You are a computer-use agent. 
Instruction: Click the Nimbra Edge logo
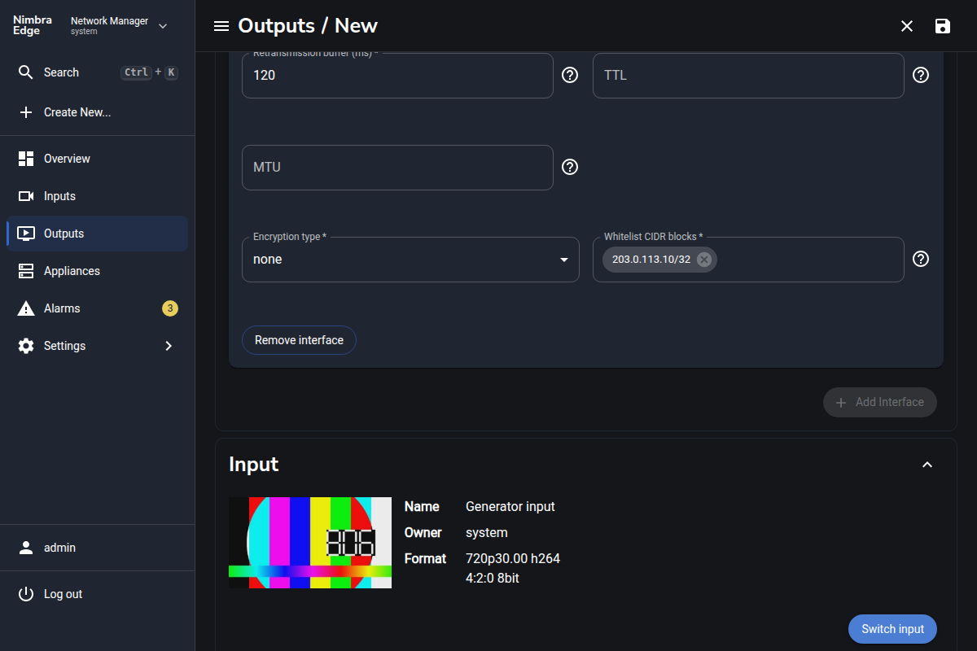(x=31, y=26)
